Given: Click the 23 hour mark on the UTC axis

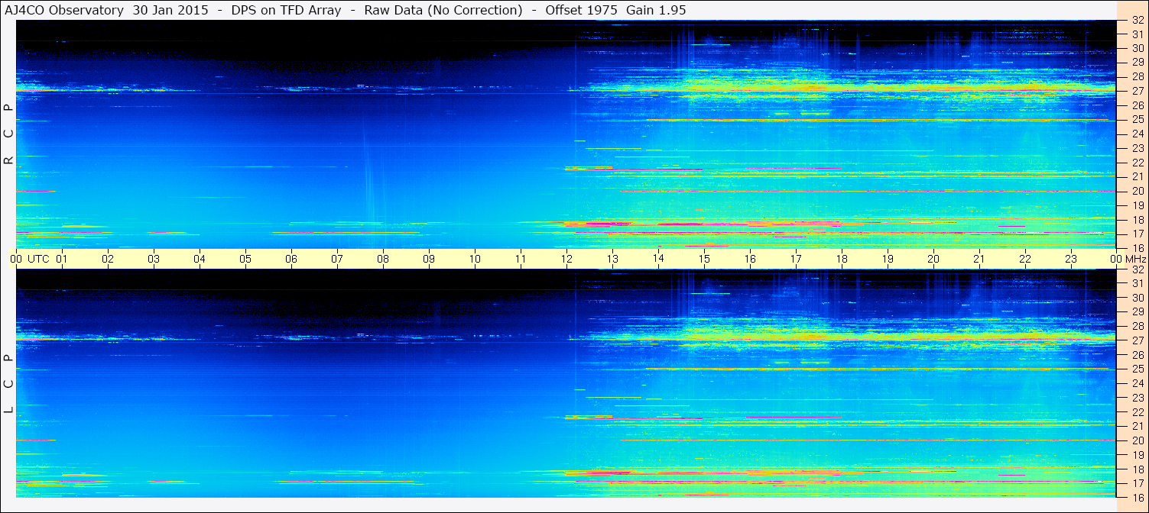Looking at the screenshot, I should (1071, 259).
